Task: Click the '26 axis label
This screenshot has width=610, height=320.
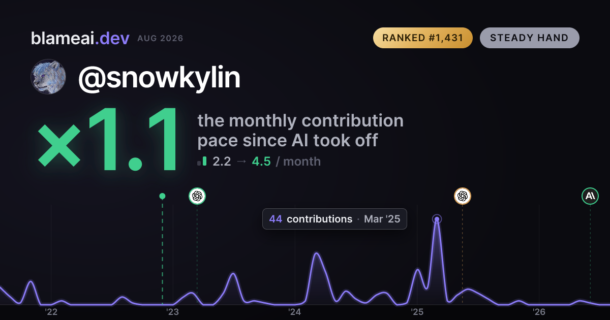Action: click(x=539, y=311)
